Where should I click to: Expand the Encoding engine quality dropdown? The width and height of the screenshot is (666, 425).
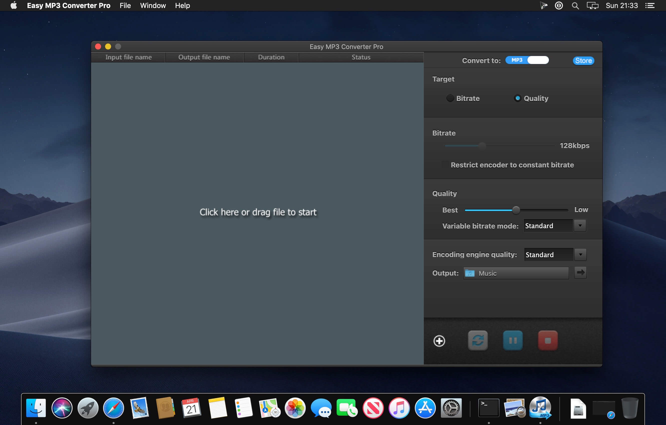pos(580,254)
